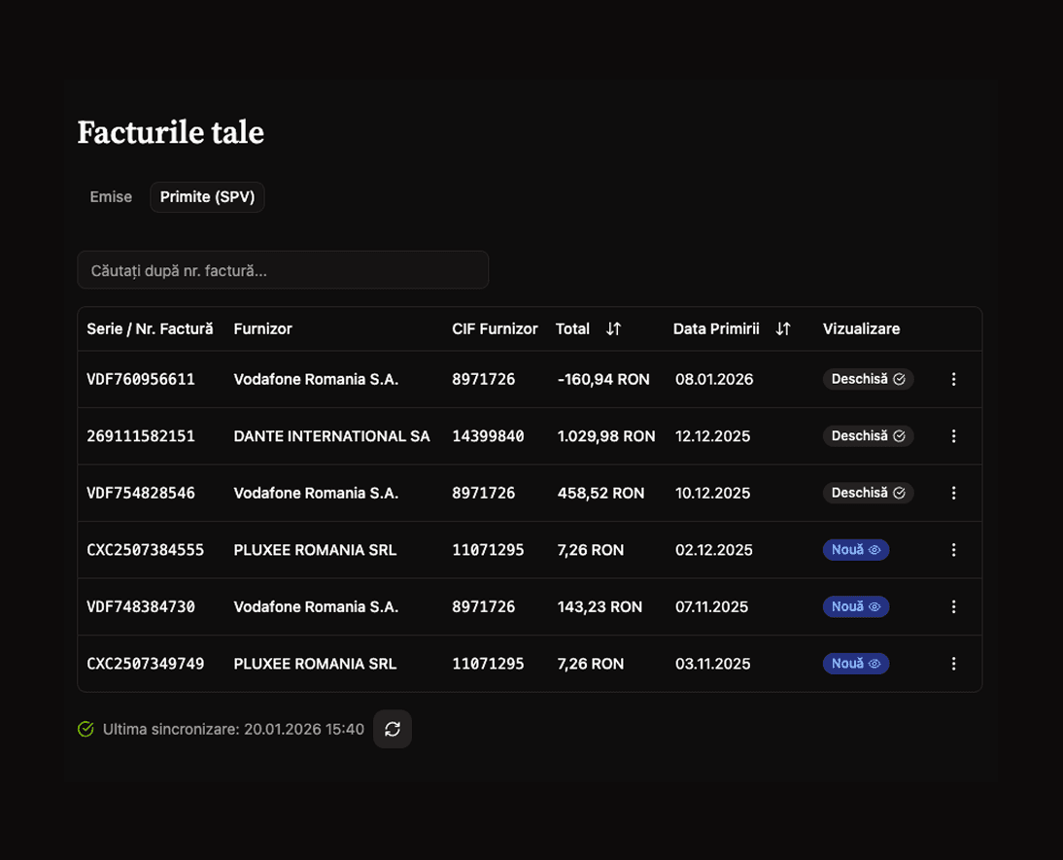Sort invoices by Total column arrows
The image size is (1063, 860).
pyautogui.click(x=613, y=328)
